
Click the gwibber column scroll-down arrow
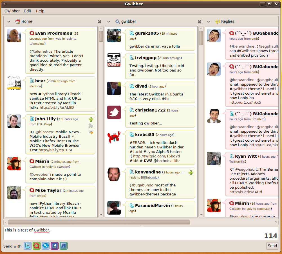pos(201,215)
